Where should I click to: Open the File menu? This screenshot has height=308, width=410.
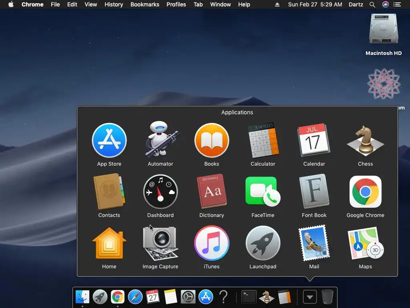pos(55,4)
